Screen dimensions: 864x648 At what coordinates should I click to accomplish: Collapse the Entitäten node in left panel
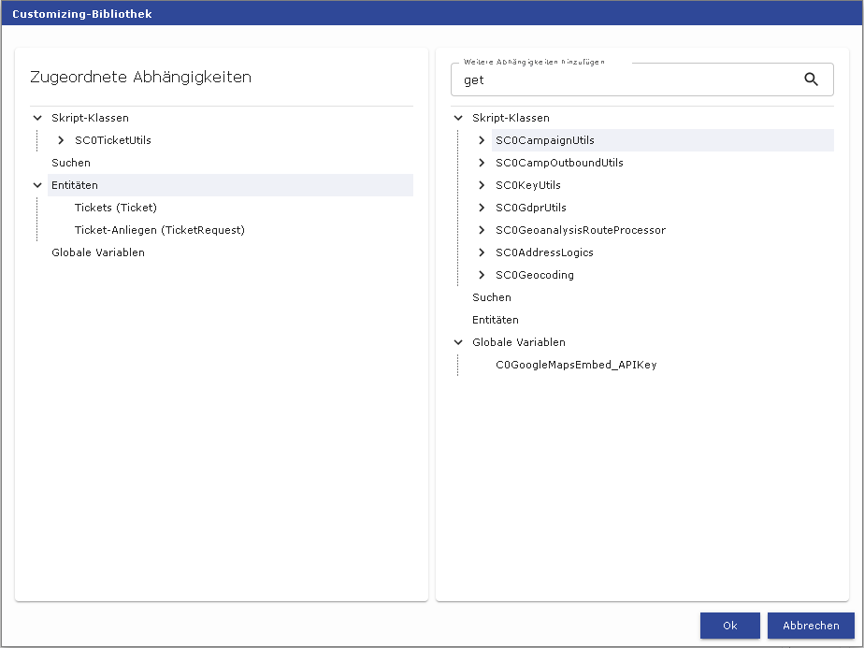coord(37,185)
